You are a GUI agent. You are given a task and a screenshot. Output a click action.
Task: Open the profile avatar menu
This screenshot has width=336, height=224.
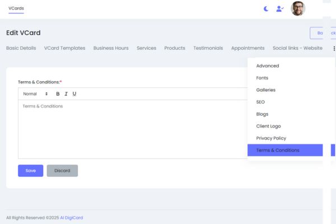(298, 8)
